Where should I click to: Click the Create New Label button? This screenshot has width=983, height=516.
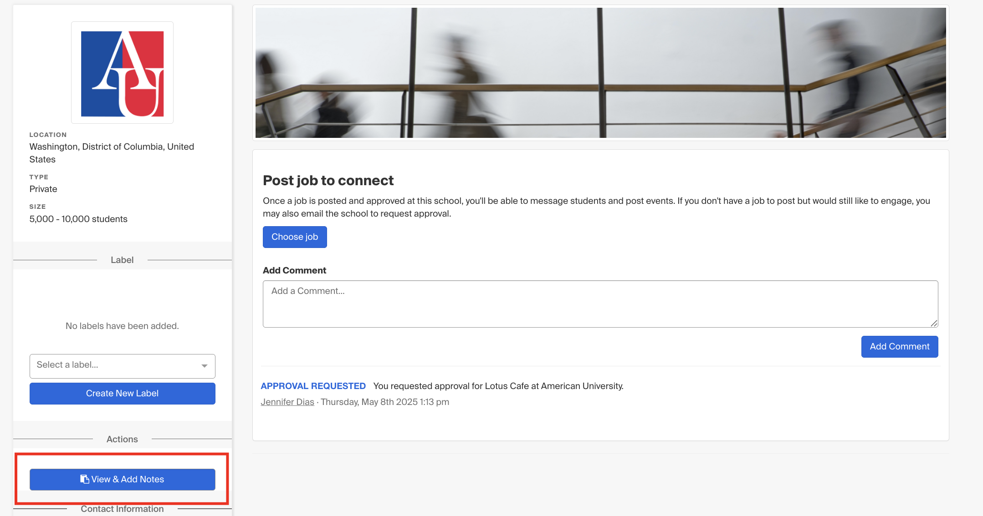pyautogui.click(x=122, y=393)
